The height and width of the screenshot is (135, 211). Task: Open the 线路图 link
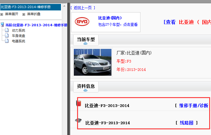point(186,123)
